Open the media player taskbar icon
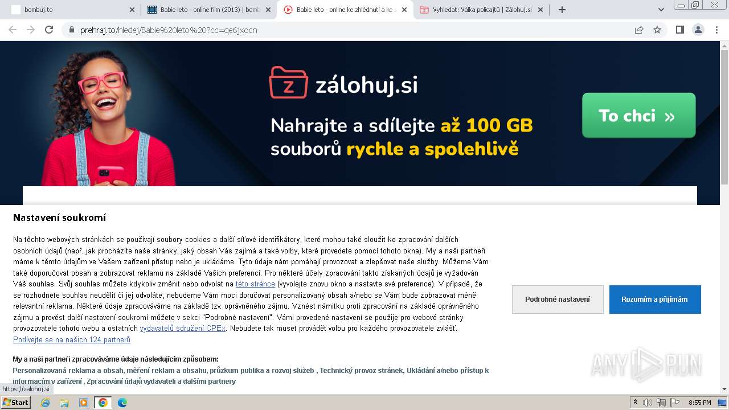The height and width of the screenshot is (410, 729). tap(84, 403)
